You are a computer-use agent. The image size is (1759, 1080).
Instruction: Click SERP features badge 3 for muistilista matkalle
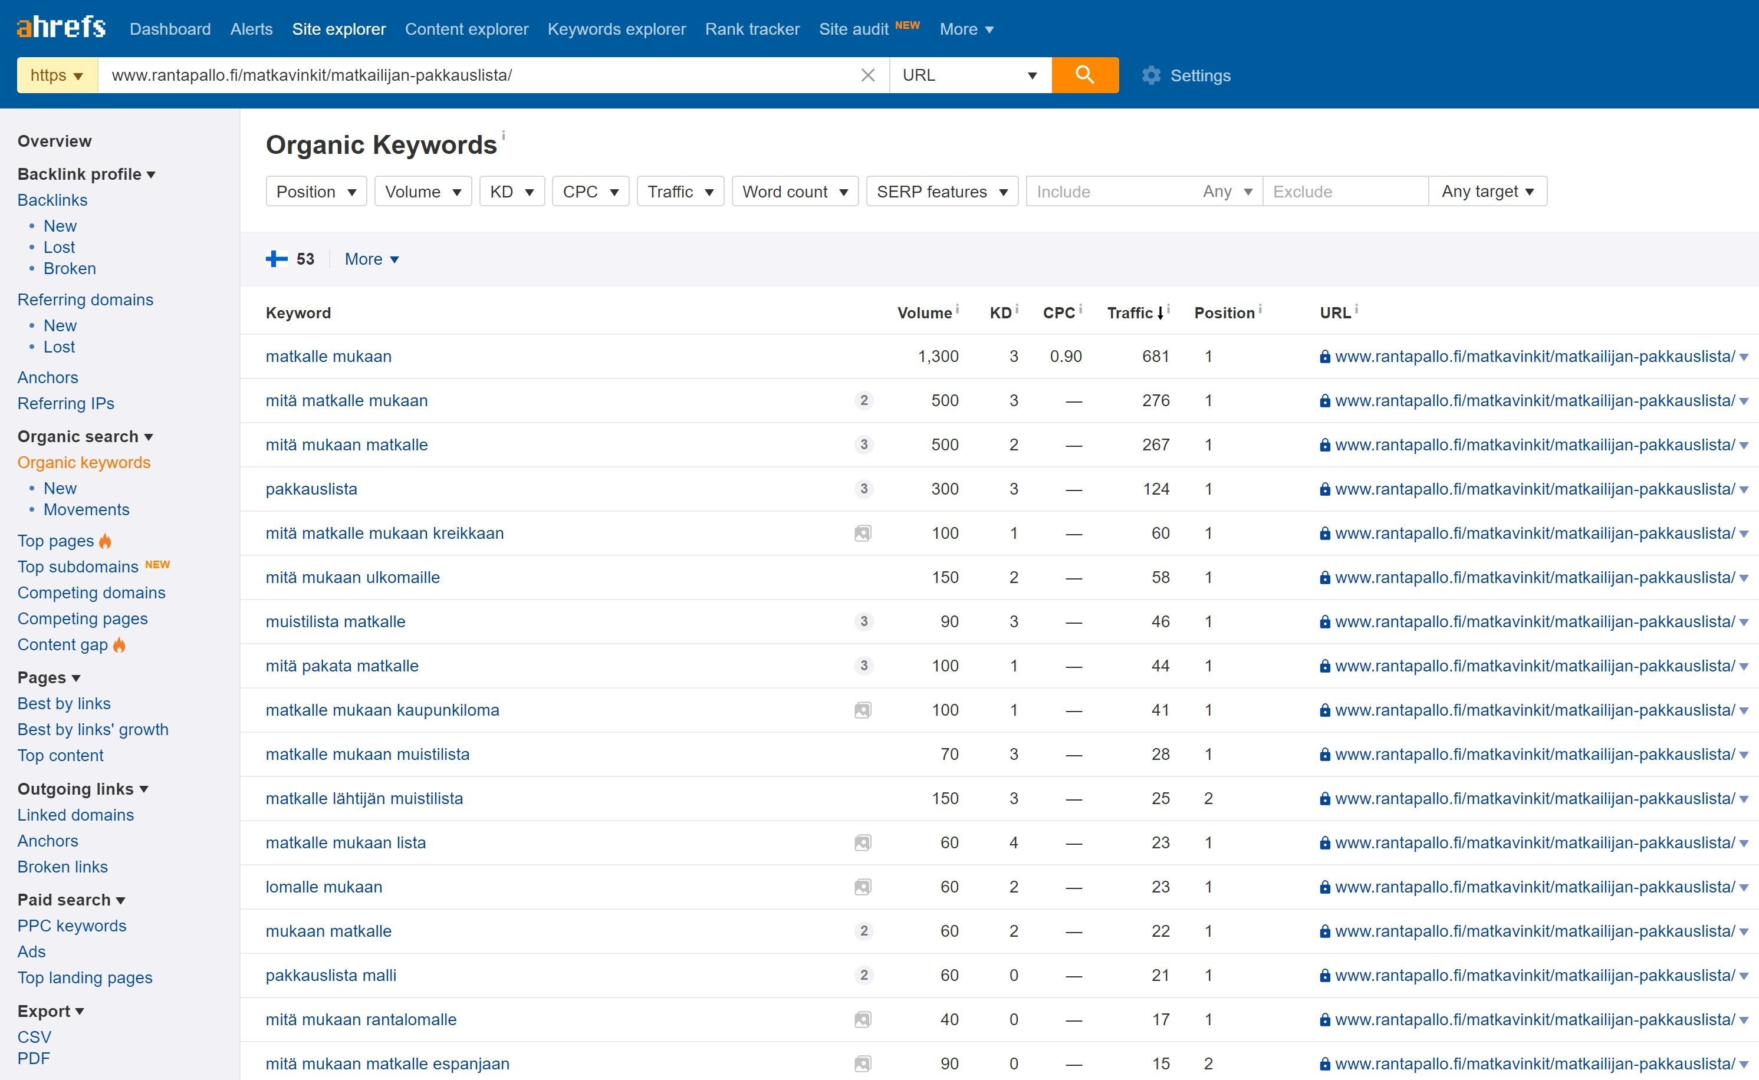point(864,621)
